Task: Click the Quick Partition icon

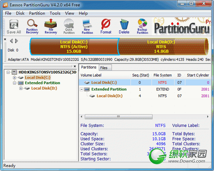Action: [69, 26]
